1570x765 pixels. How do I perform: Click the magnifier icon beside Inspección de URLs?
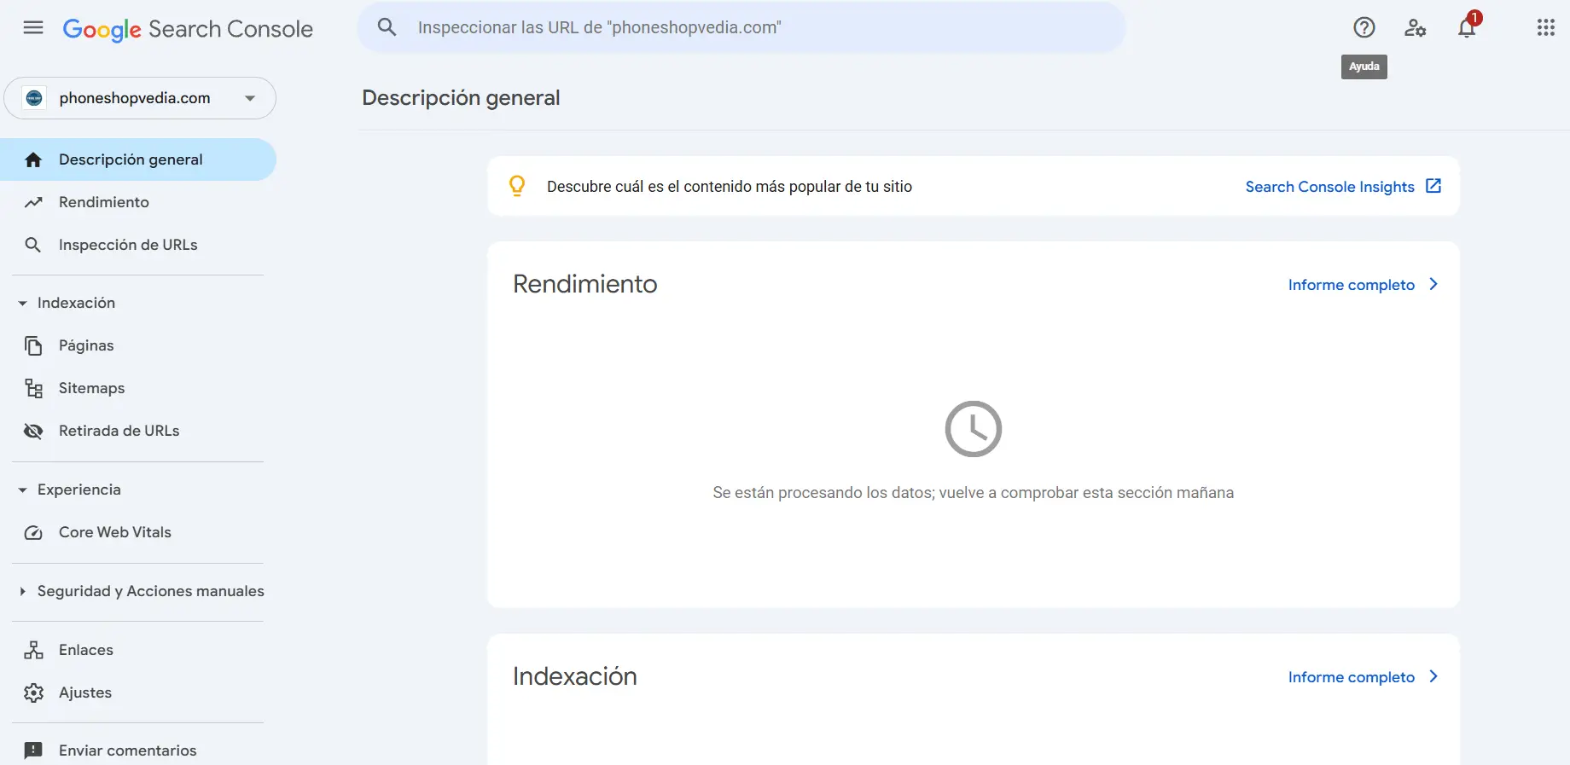pyautogui.click(x=33, y=245)
